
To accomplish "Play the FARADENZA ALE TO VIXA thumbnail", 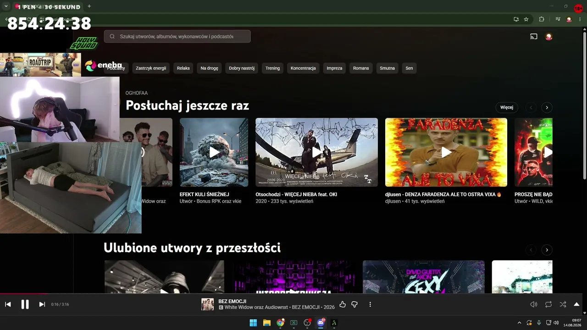I will click(x=446, y=152).
